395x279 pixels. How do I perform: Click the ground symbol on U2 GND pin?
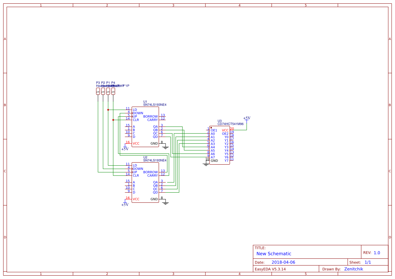click(166, 202)
